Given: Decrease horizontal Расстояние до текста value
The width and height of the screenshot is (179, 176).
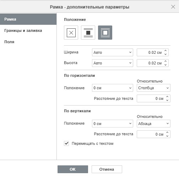Looking at the screenshot, I should [x=167, y=100].
